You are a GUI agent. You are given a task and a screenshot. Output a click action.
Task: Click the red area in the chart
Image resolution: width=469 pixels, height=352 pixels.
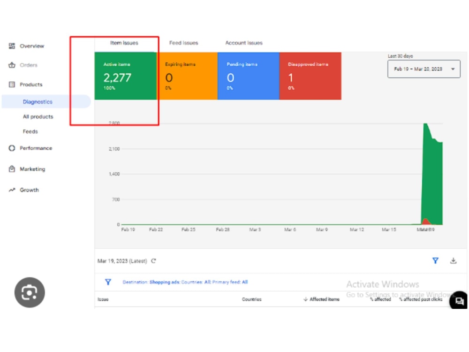pos(426,222)
